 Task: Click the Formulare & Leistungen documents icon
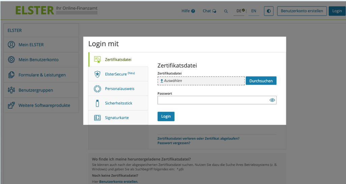click(11, 75)
